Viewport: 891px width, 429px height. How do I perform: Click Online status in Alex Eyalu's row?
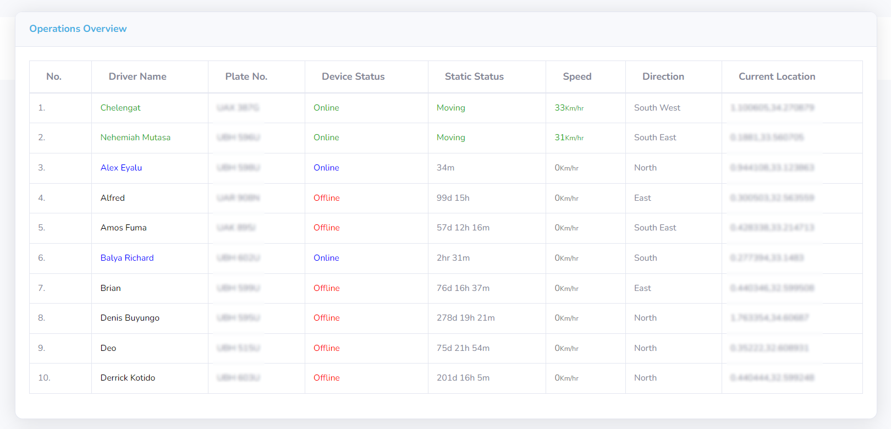(326, 168)
